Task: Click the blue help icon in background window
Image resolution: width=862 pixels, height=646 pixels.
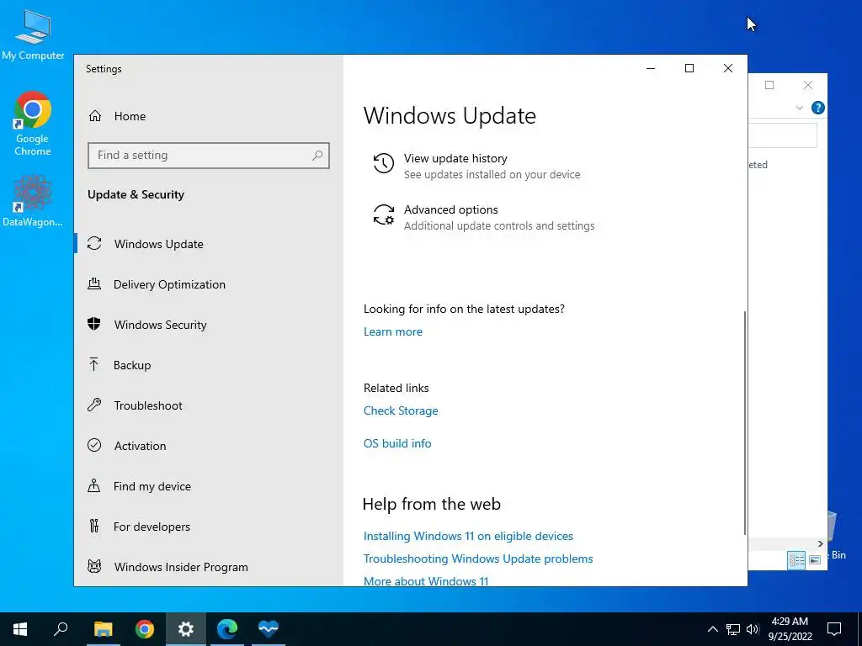Action: point(817,108)
